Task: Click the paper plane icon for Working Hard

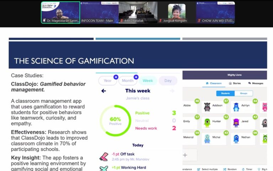Action: [104, 169]
